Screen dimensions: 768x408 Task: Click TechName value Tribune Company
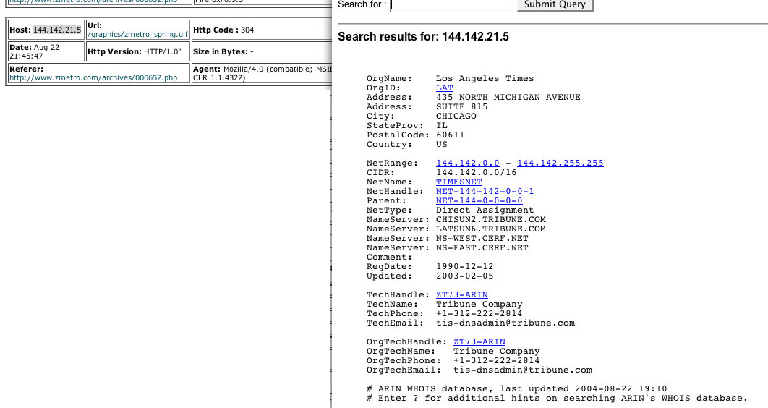[x=479, y=304]
